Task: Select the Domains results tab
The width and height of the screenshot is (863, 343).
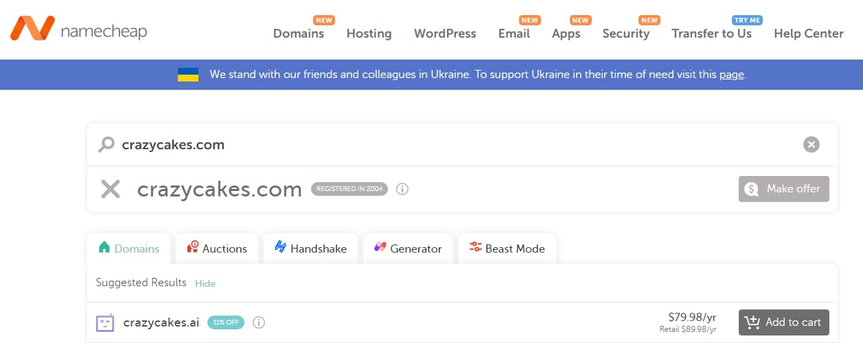Action: [129, 249]
